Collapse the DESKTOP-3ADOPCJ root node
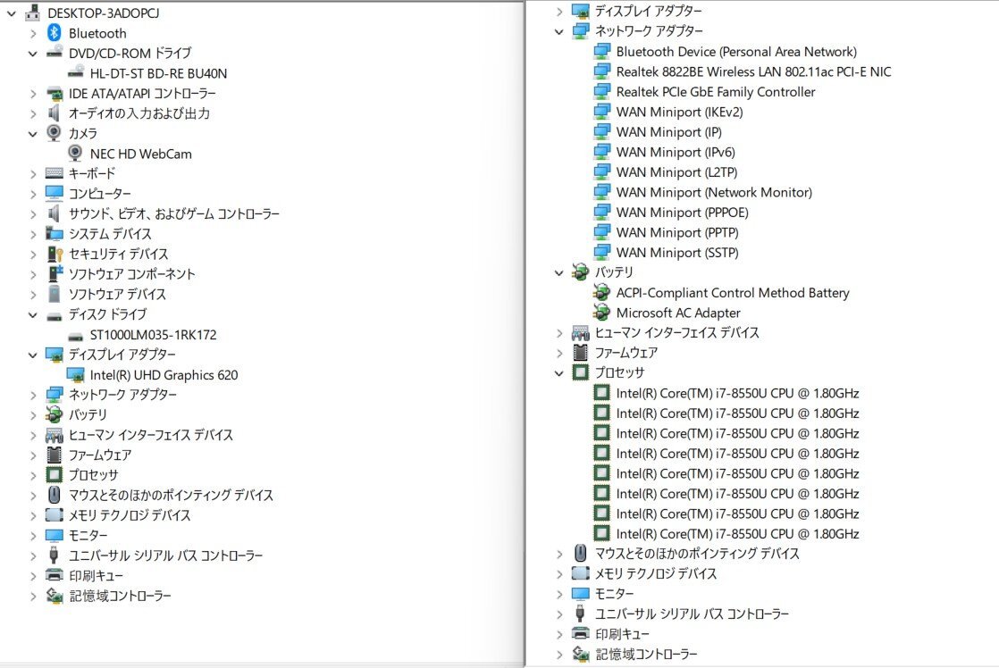Screen dimensions: 999x668 pyautogui.click(x=11, y=13)
